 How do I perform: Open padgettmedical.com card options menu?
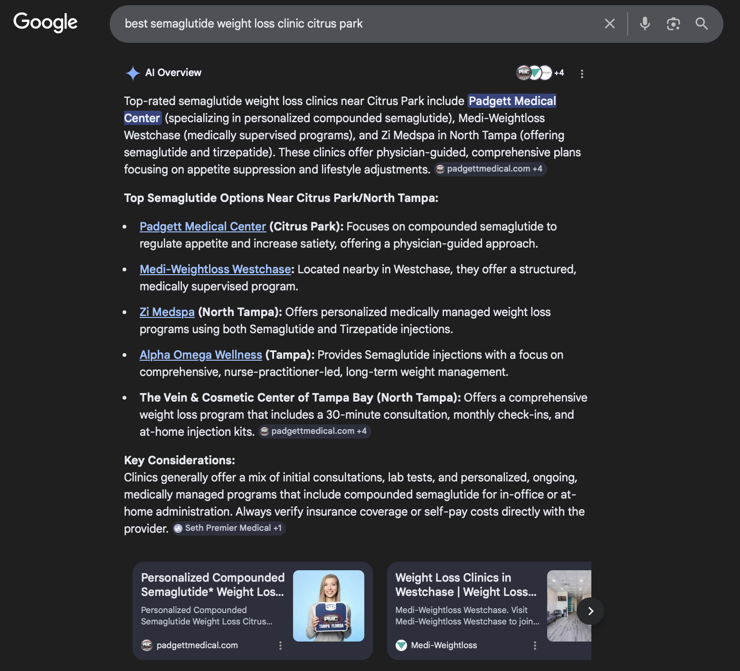coord(280,645)
